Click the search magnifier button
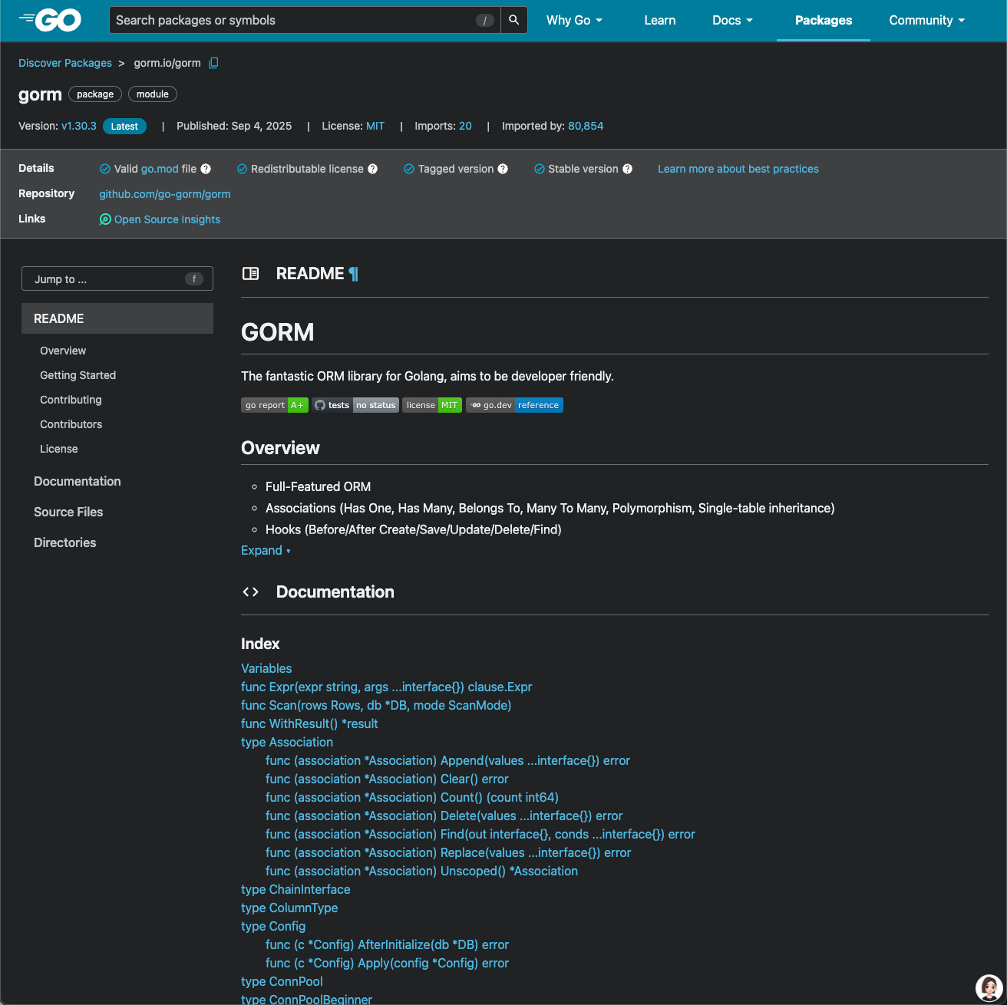The width and height of the screenshot is (1007, 1005). click(x=514, y=20)
